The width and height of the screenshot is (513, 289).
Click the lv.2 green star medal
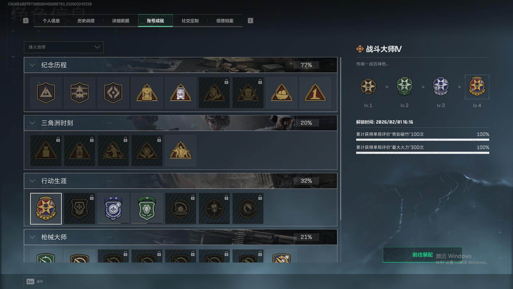click(x=404, y=86)
